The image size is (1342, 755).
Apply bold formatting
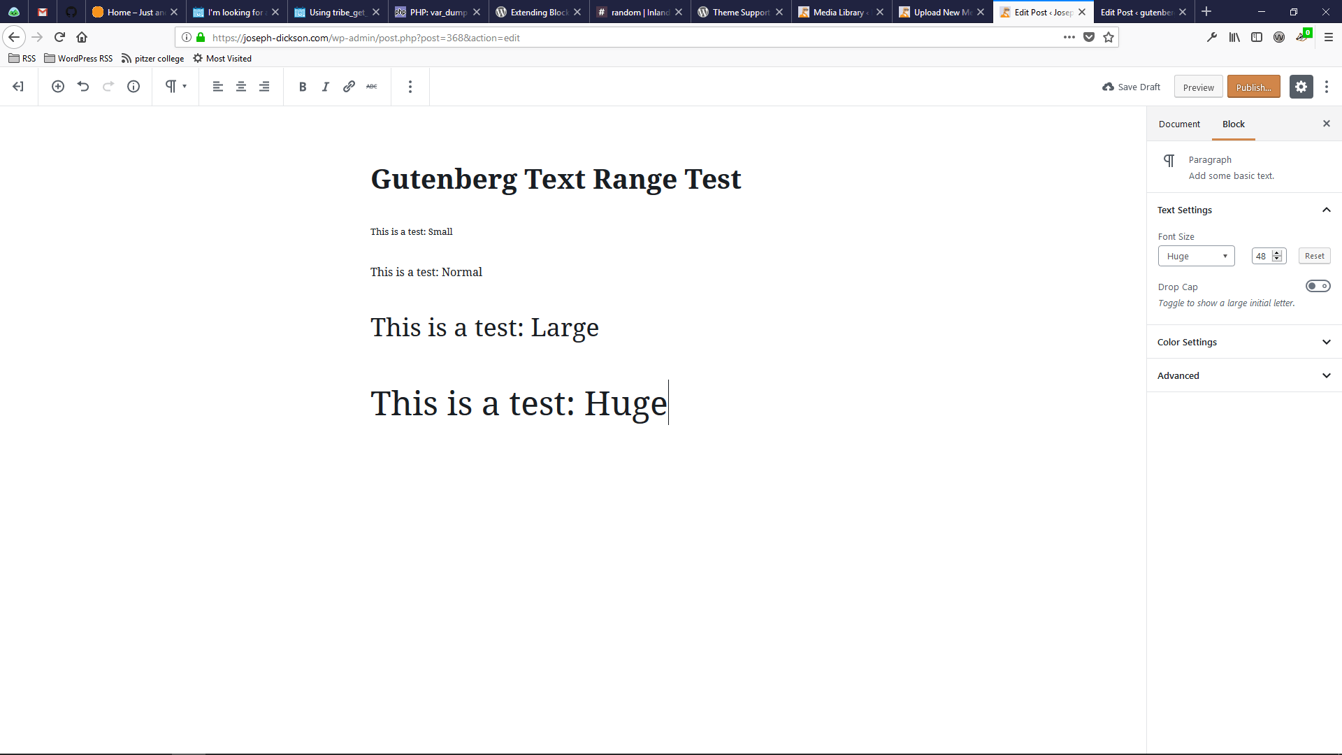303,87
